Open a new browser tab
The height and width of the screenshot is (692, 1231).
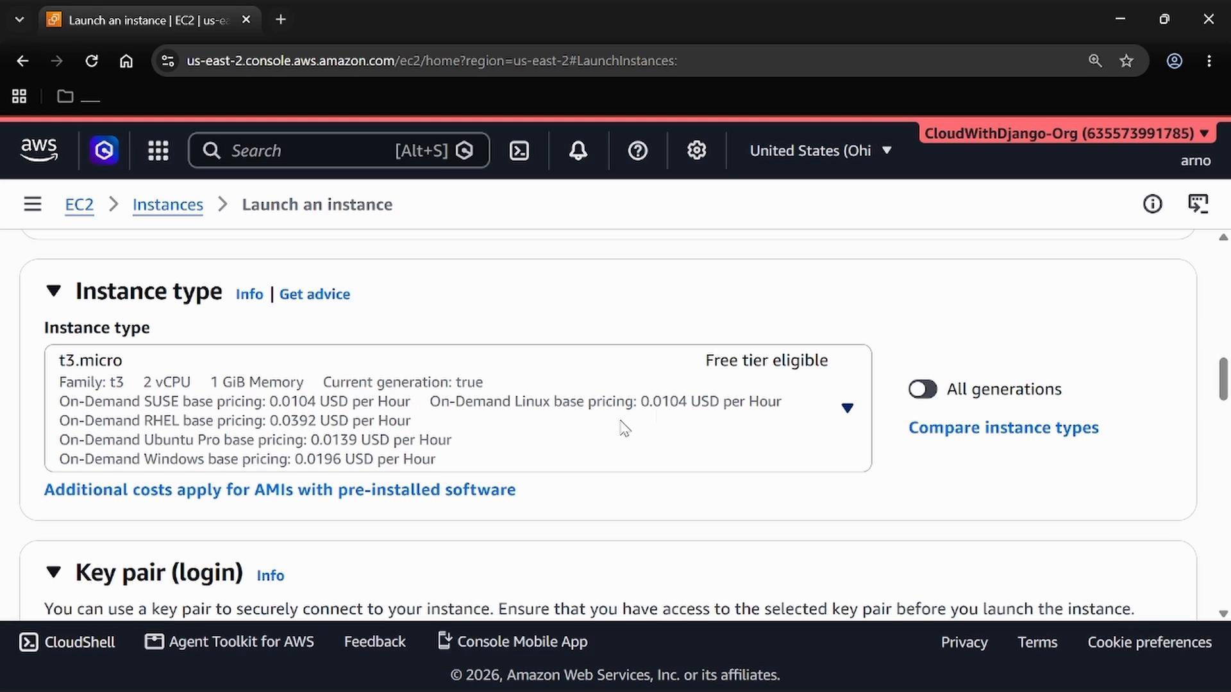click(x=281, y=20)
